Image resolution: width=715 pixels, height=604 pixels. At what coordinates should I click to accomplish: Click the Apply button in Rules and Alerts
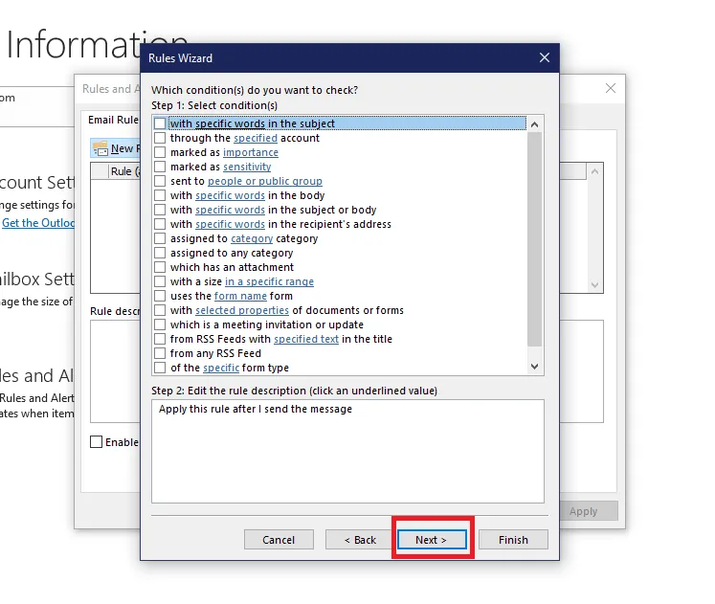pyautogui.click(x=583, y=511)
